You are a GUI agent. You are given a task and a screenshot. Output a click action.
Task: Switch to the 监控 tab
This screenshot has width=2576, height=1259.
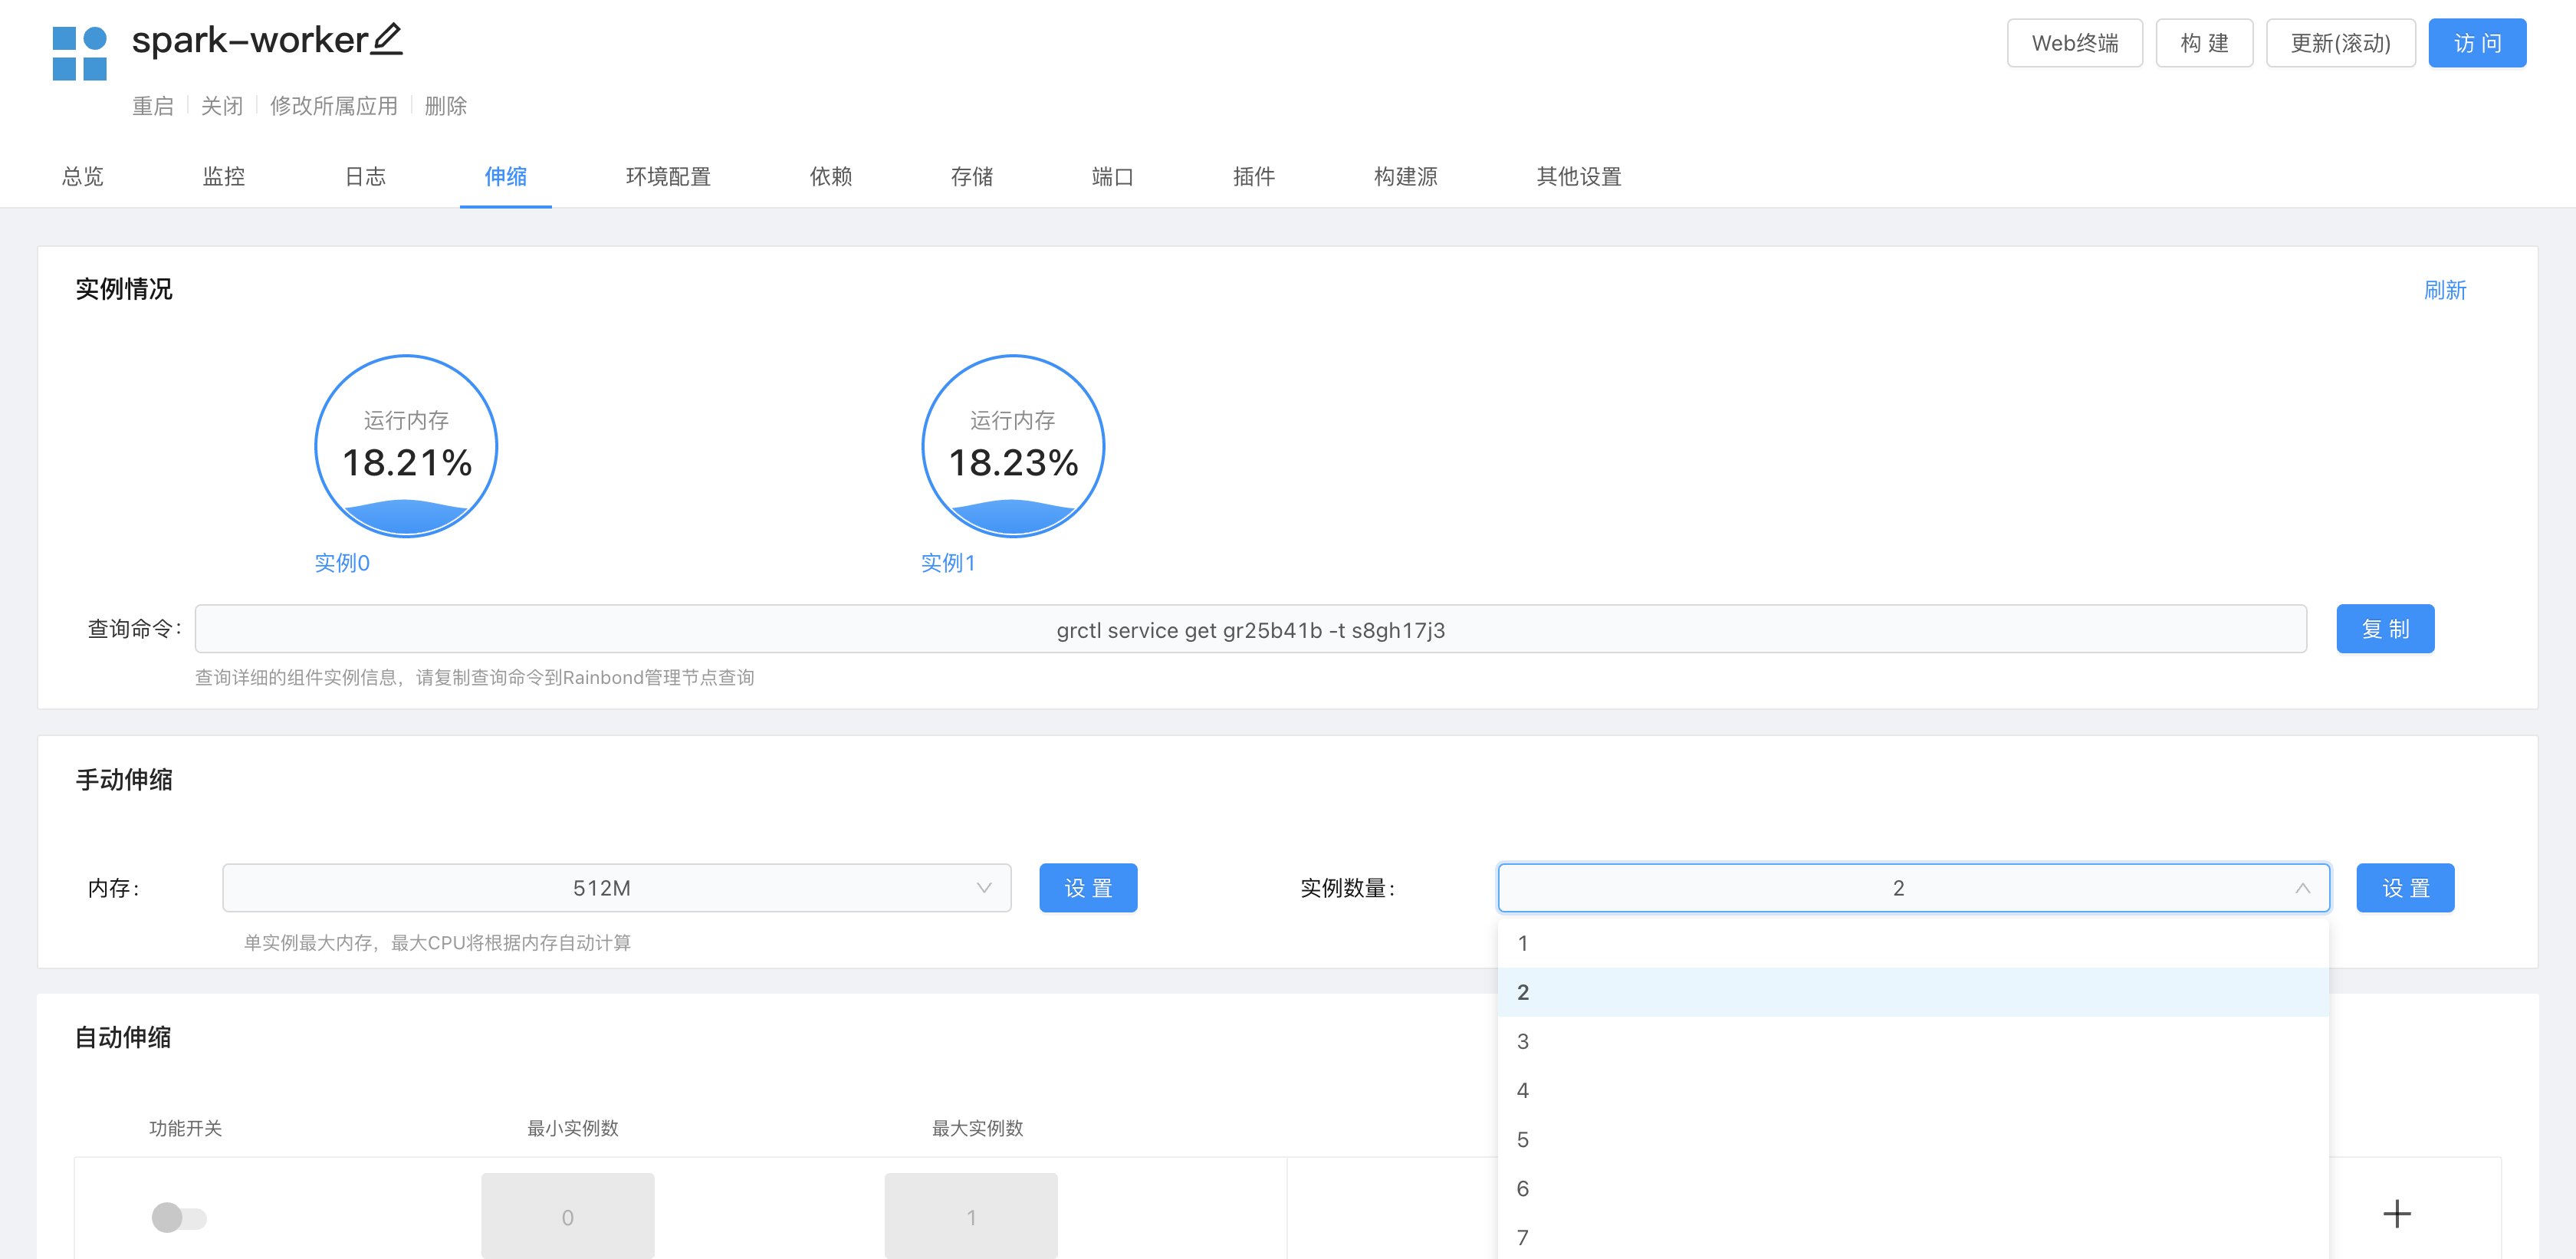pos(224,176)
